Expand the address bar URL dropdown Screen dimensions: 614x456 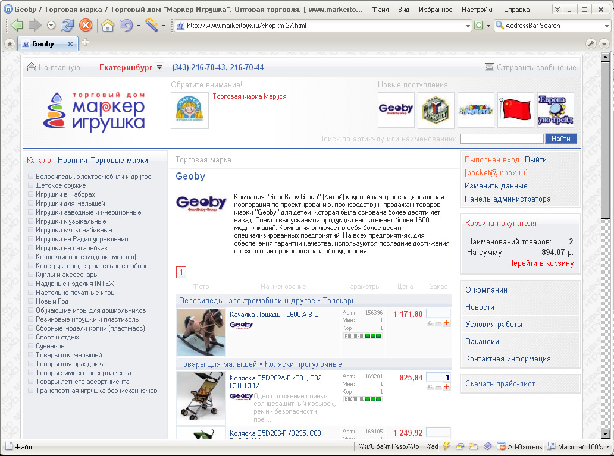coord(468,26)
